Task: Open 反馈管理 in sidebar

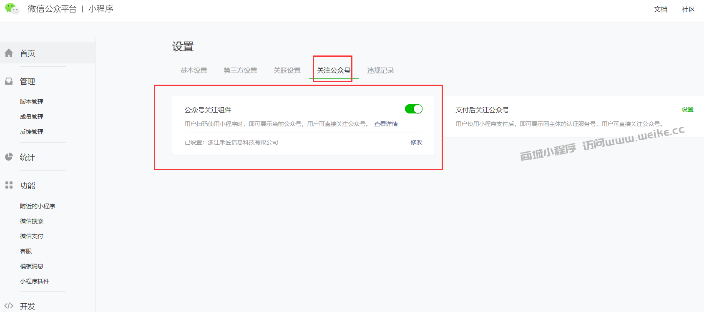Action: tap(32, 132)
